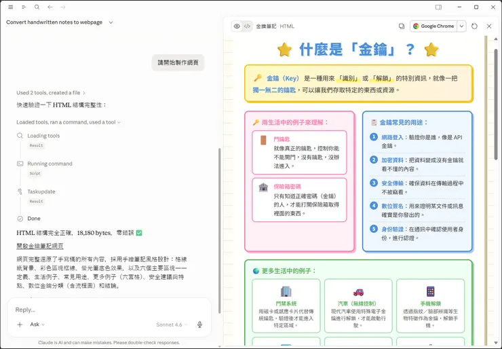Click the 什麼是「金鑰」？ heading
The height and width of the screenshot is (349, 502).
coord(357,50)
